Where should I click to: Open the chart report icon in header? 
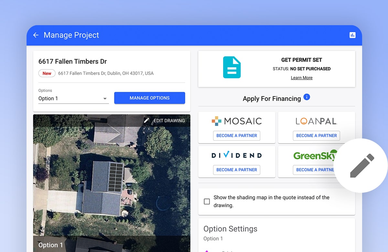[353, 35]
